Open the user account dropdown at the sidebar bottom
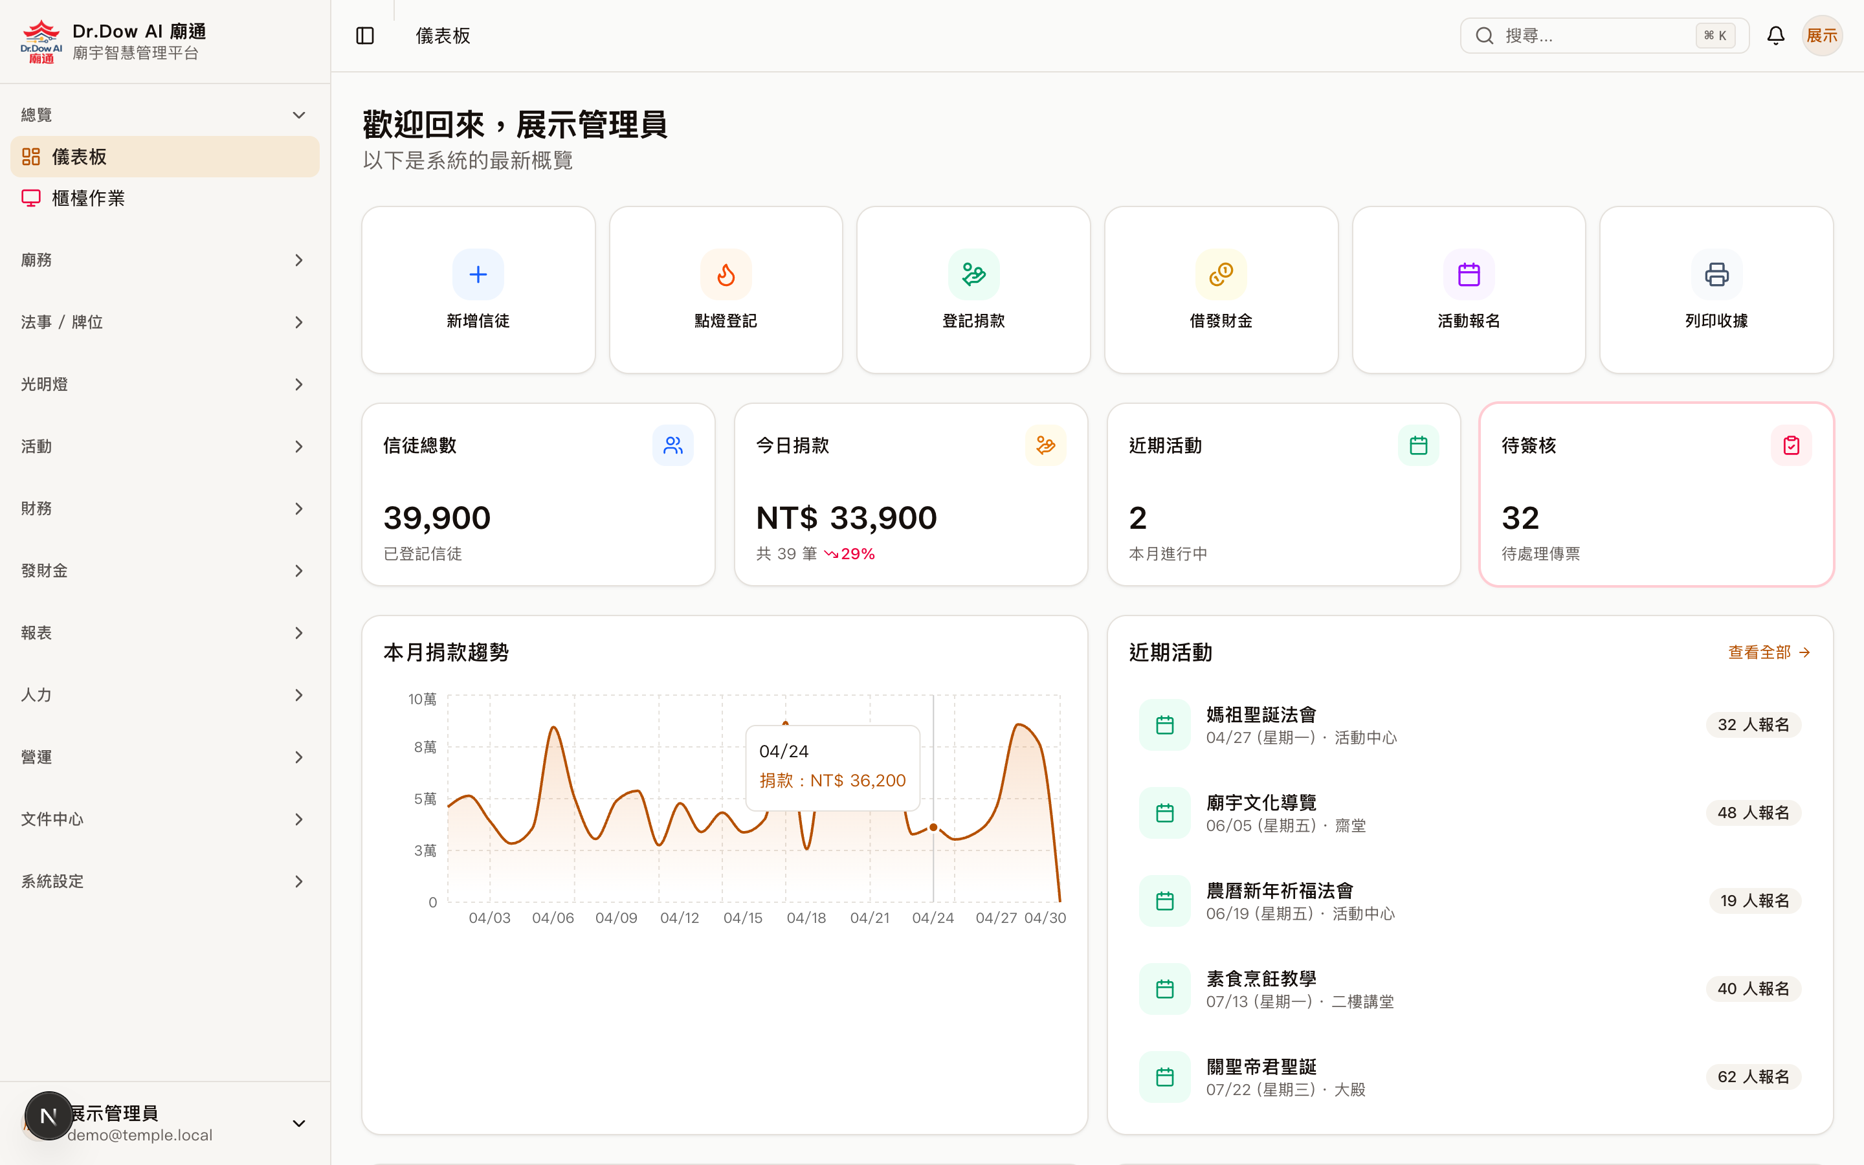This screenshot has height=1165, width=1864. point(299,1124)
